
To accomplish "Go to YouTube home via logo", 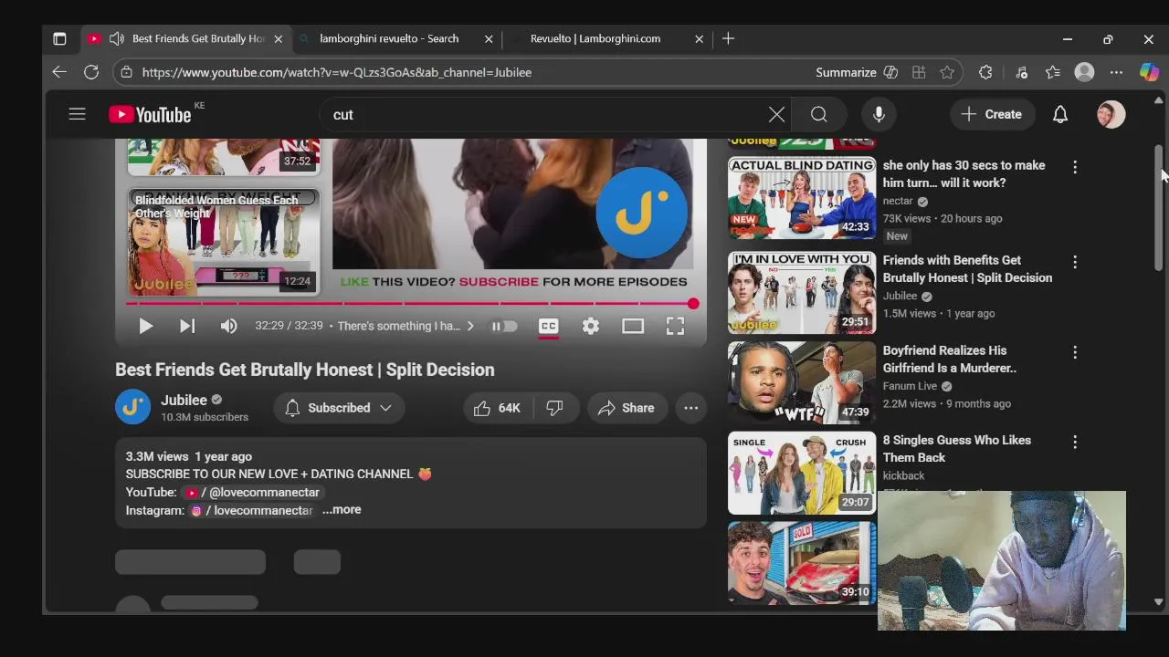I will [x=150, y=114].
